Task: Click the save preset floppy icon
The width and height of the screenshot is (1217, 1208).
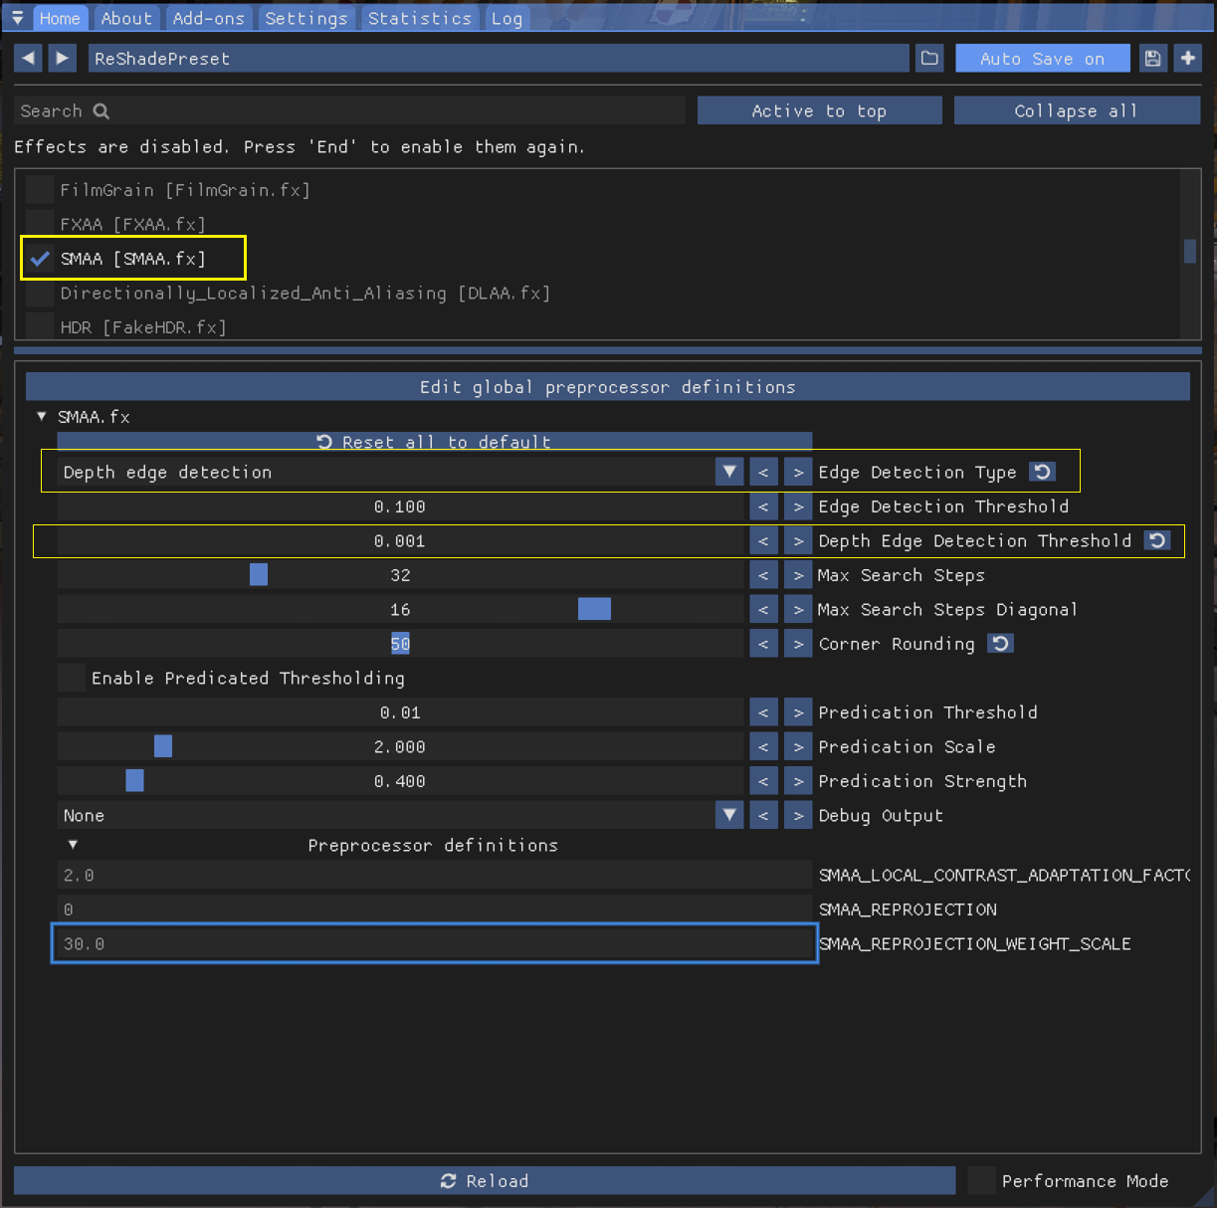Action: pyautogui.click(x=1152, y=59)
